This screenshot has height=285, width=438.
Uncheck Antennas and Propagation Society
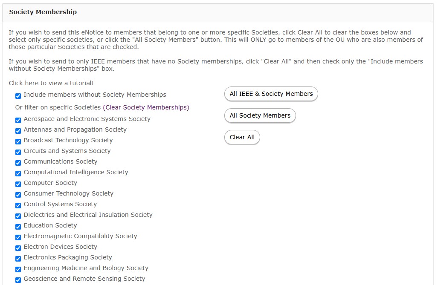(x=18, y=131)
